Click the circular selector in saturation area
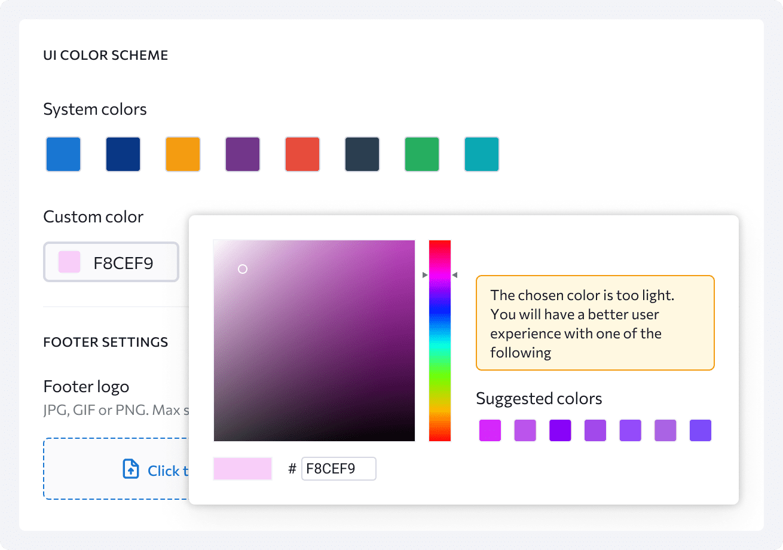Screen dimensions: 783x550 [243, 269]
